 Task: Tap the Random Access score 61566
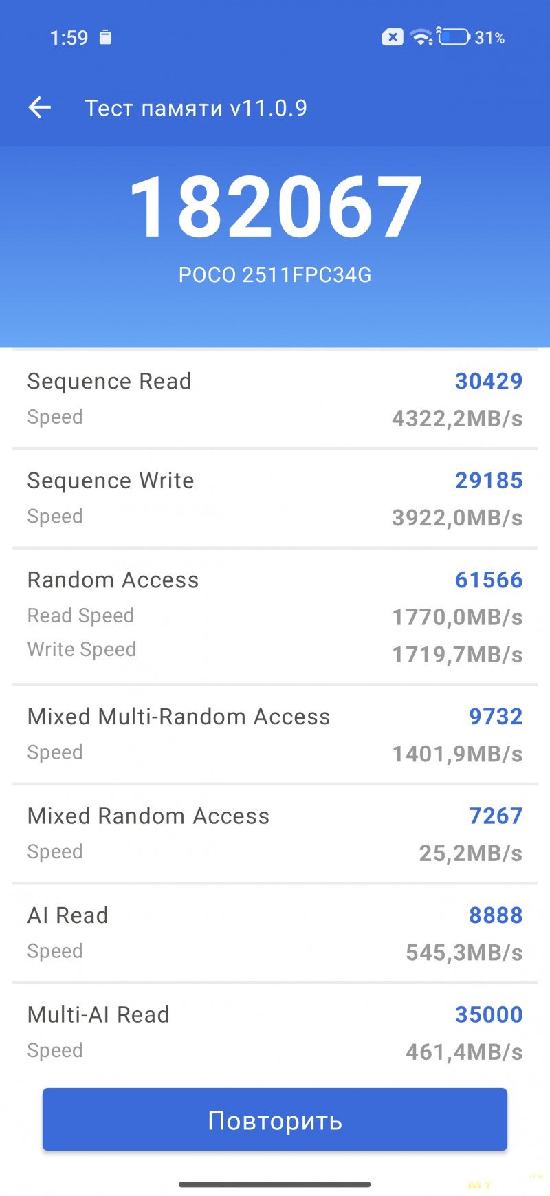(x=489, y=580)
